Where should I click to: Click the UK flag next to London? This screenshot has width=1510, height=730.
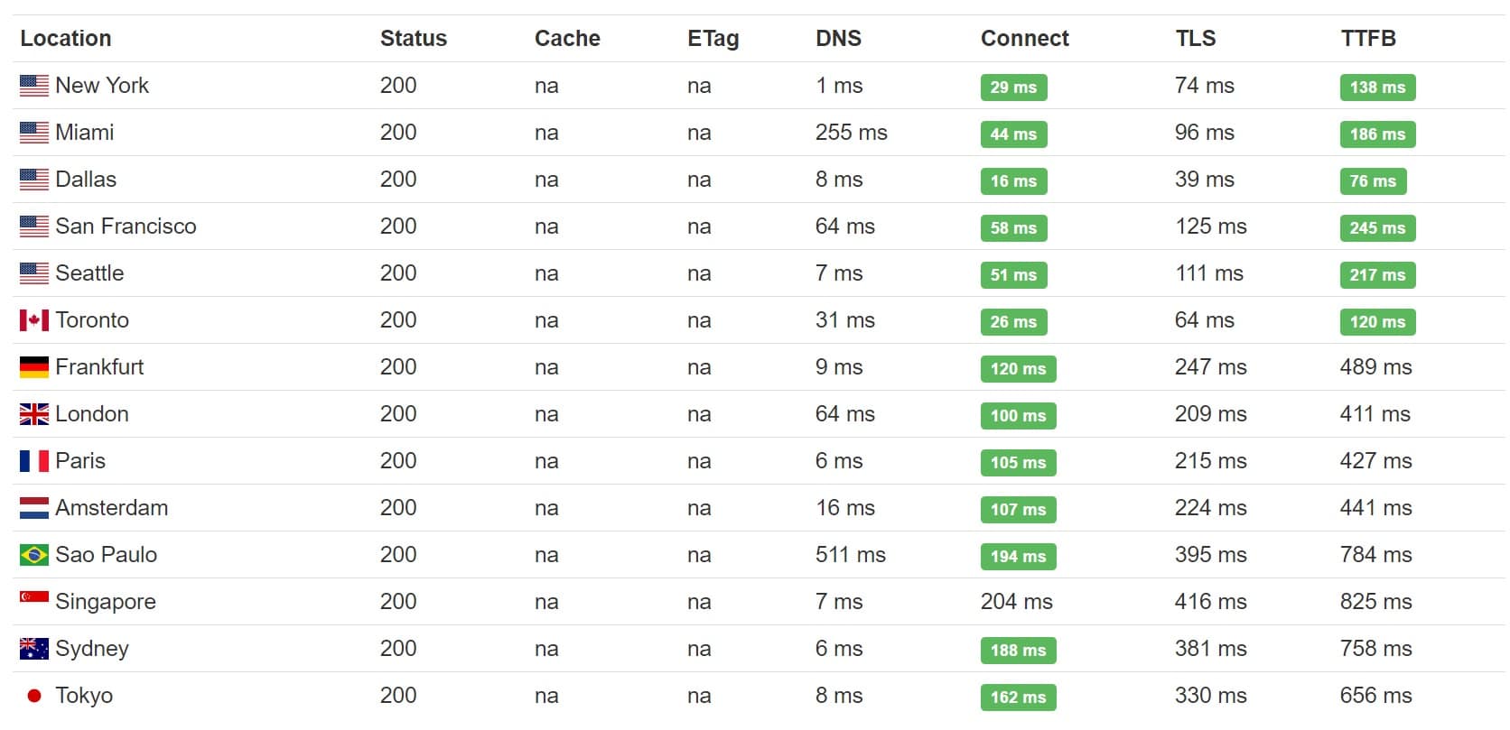tap(34, 414)
